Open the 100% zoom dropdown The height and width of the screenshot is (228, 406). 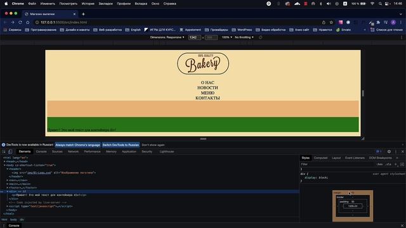click(227, 37)
